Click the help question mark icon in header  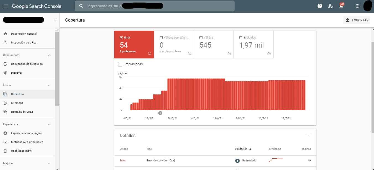coord(320,6)
